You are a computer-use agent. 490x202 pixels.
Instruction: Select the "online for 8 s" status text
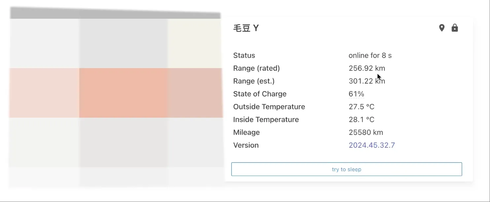pos(370,55)
